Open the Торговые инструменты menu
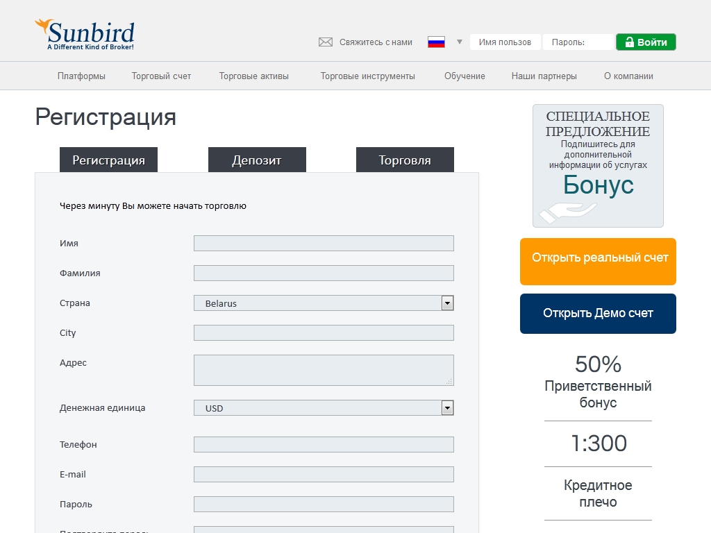Screen dimensions: 711x533 367,76
